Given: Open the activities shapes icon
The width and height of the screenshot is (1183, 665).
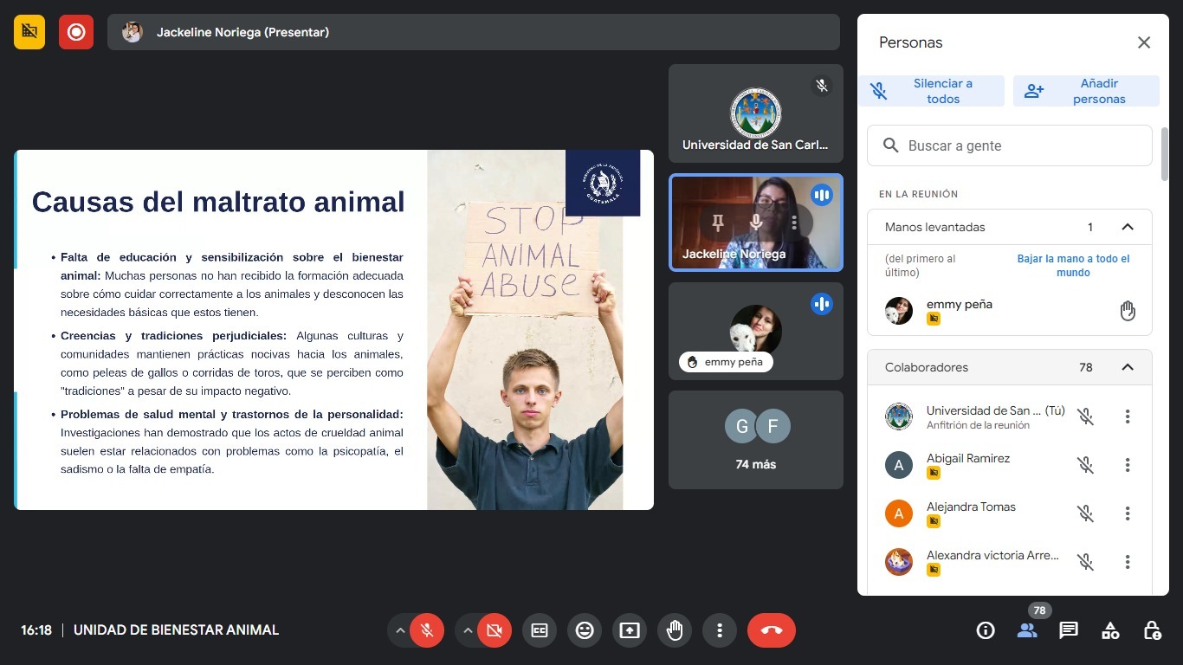Looking at the screenshot, I should [x=1110, y=630].
